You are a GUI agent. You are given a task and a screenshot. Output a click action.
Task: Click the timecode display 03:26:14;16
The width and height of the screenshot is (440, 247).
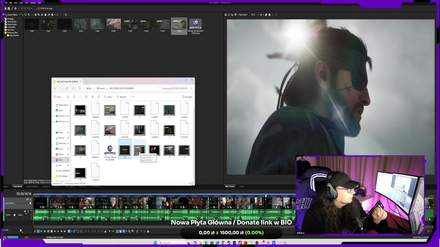click(24, 194)
